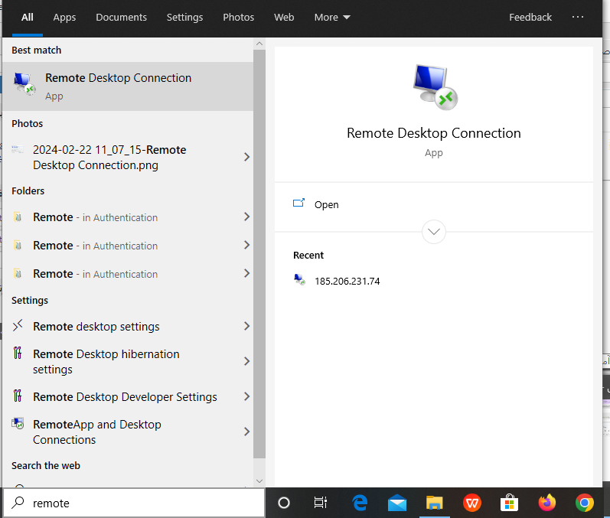610x518 pixels.
Task: Open Task View from the taskbar
Action: click(321, 503)
